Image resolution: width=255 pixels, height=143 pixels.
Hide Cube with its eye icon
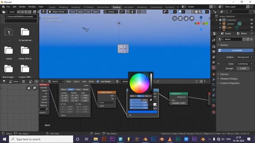pos(251,27)
